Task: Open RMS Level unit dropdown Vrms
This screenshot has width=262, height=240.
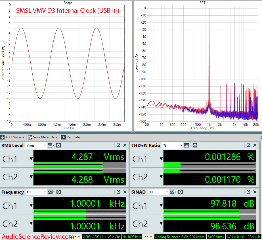Action: click(x=36, y=145)
